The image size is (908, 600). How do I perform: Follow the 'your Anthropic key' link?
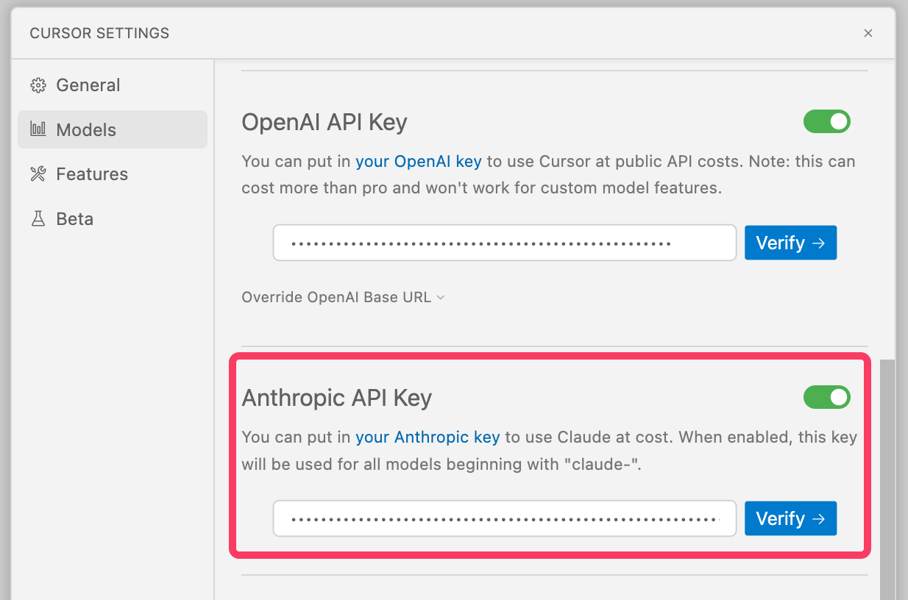428,438
